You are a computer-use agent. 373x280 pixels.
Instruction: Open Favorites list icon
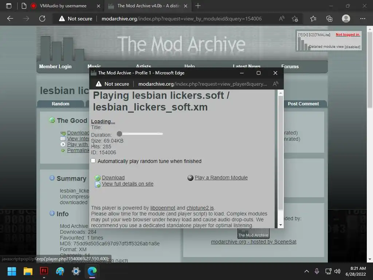click(313, 19)
